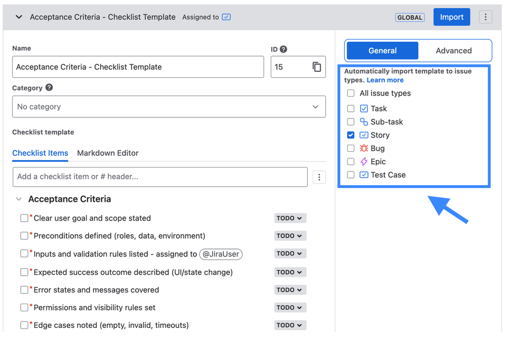Mark 'Clear user goal and scope stated' complete
This screenshot has width=505, height=339.
[x=24, y=218]
